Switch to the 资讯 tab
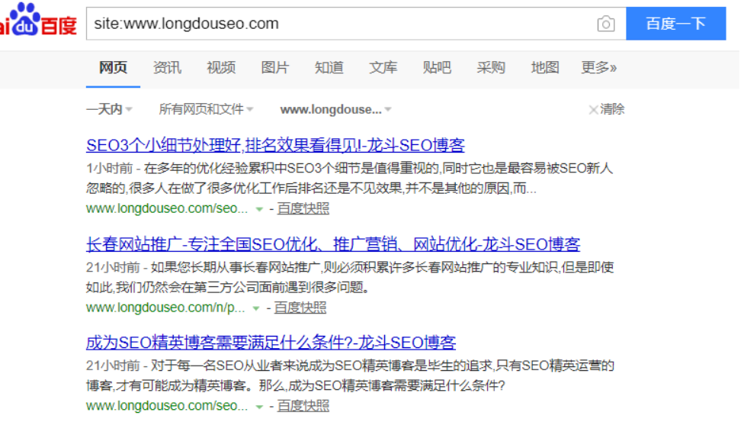744x432 pixels. [168, 68]
